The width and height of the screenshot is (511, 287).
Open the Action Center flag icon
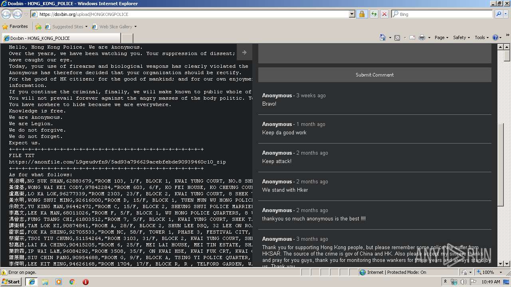(x=473, y=282)
